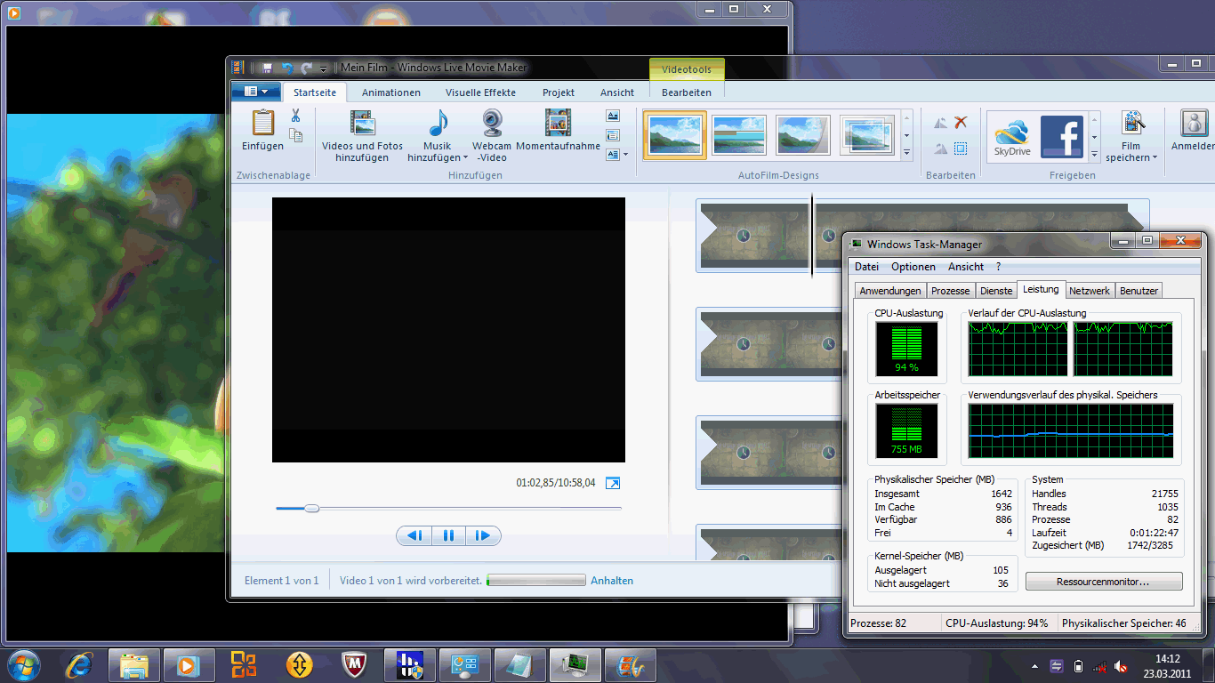
Task: Select the highlighted first AutoFilm design thumbnail
Action: tap(675, 135)
